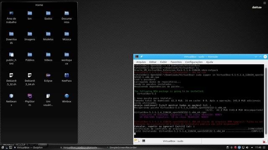Image resolution: width=268 pixels, height=150 pixels.
Task: Click the Home widget title
Action: [x=39, y=5]
